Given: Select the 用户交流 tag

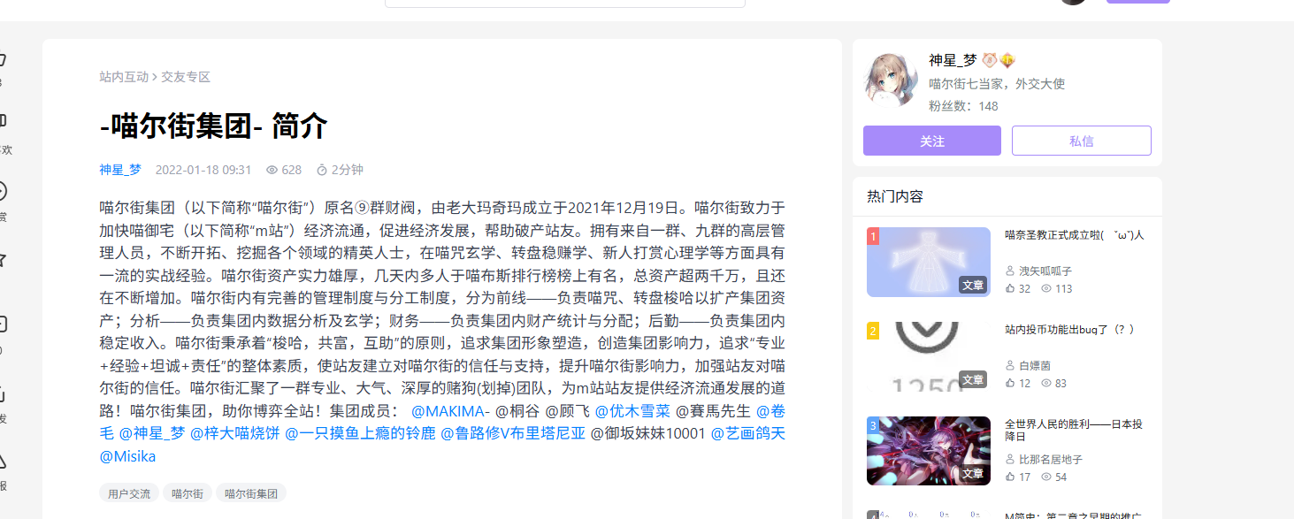Looking at the screenshot, I should (x=129, y=493).
